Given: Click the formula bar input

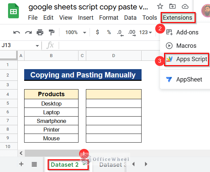Looking at the screenshot, I should click(107, 45).
